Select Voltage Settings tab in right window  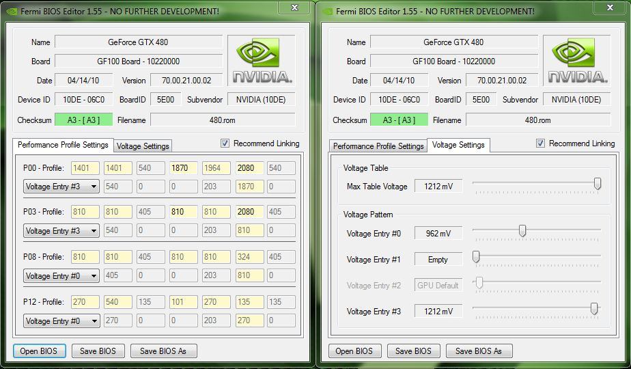(x=458, y=145)
